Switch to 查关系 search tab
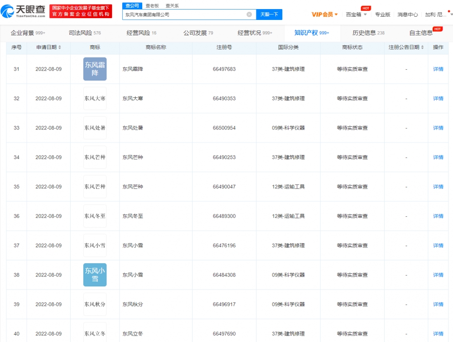The width and height of the screenshot is (453, 342). click(x=172, y=5)
